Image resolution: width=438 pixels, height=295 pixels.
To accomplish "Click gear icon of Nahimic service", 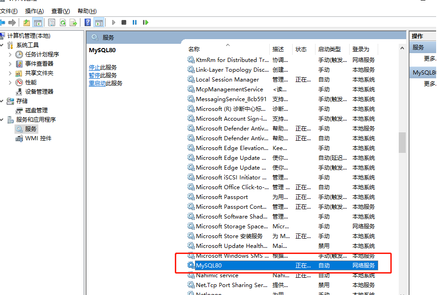I will [191, 275].
